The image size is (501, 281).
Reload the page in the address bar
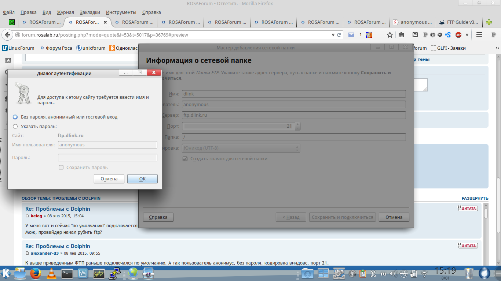point(339,35)
